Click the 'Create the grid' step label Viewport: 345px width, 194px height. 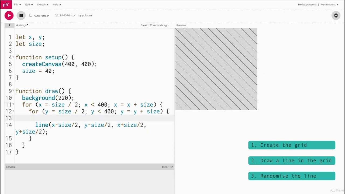(x=292, y=145)
